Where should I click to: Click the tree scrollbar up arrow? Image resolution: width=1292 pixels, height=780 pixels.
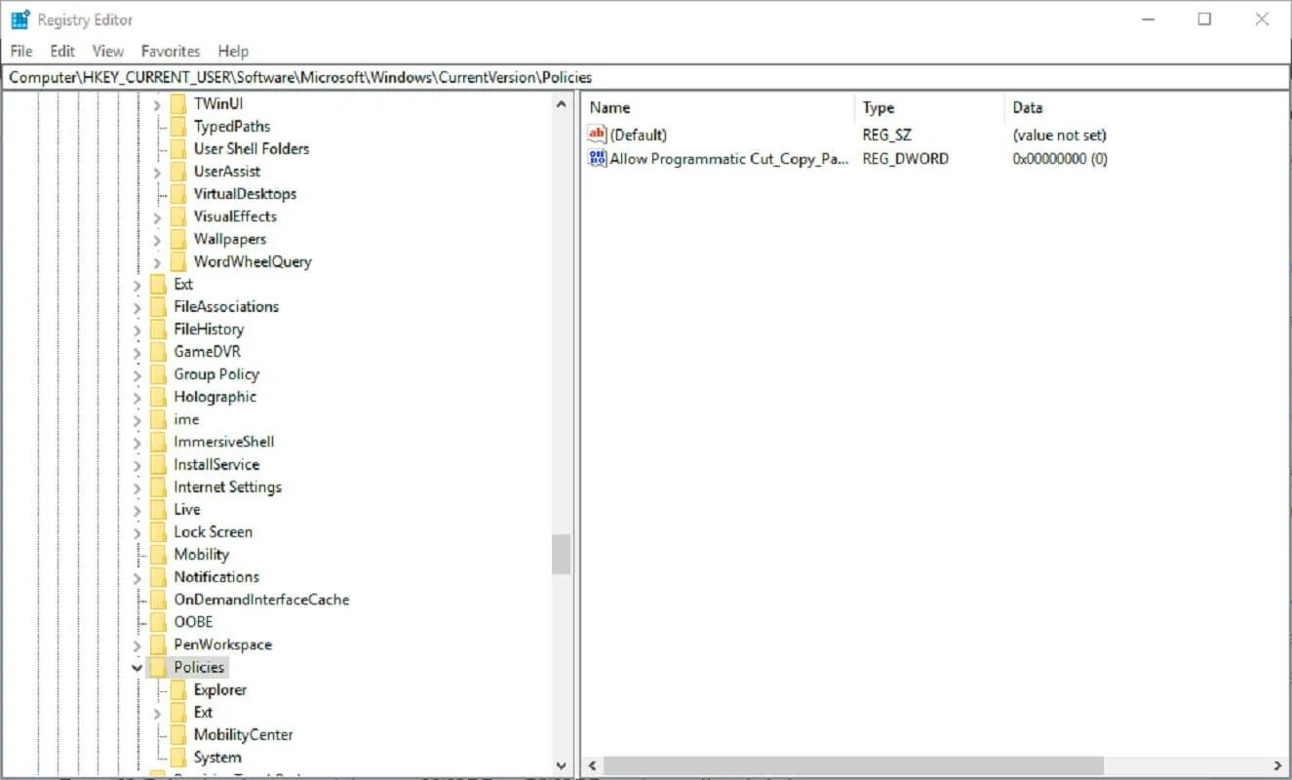click(561, 104)
